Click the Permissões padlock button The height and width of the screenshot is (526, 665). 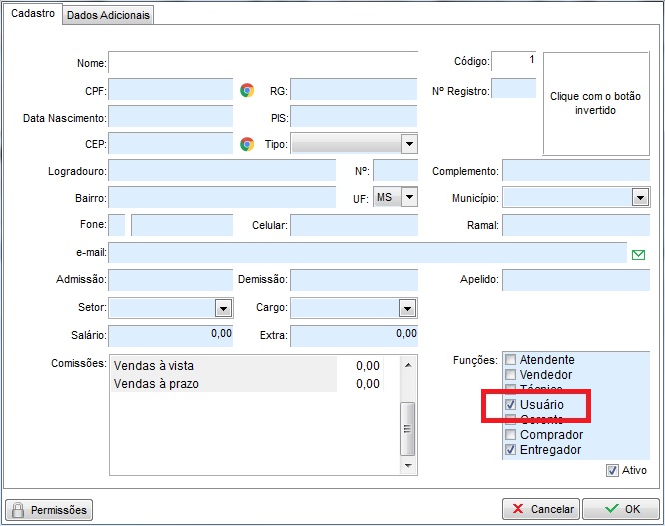tap(49, 510)
